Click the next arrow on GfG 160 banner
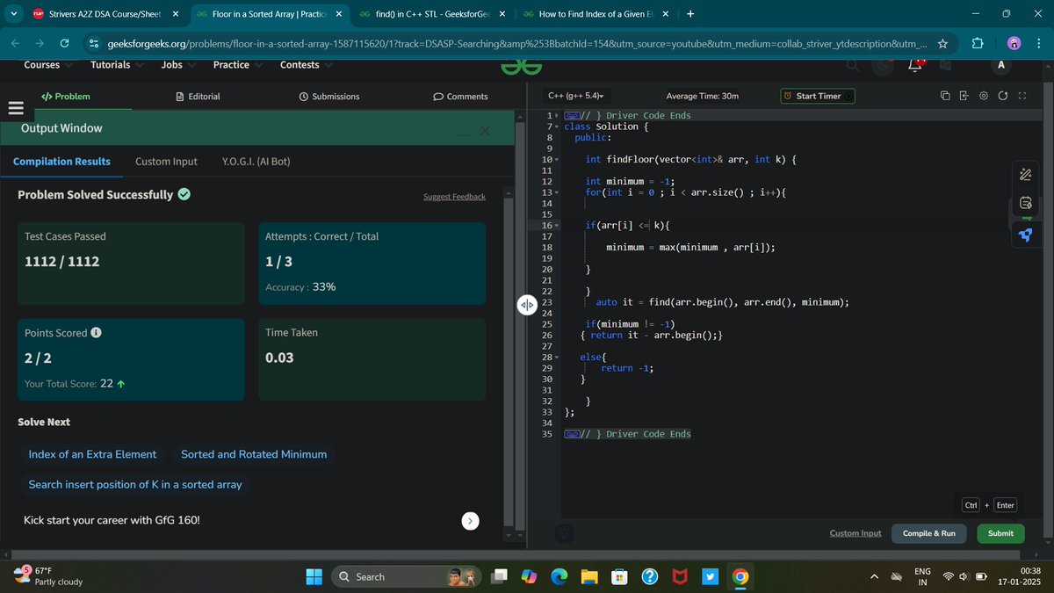This screenshot has height=593, width=1054. [x=471, y=521]
